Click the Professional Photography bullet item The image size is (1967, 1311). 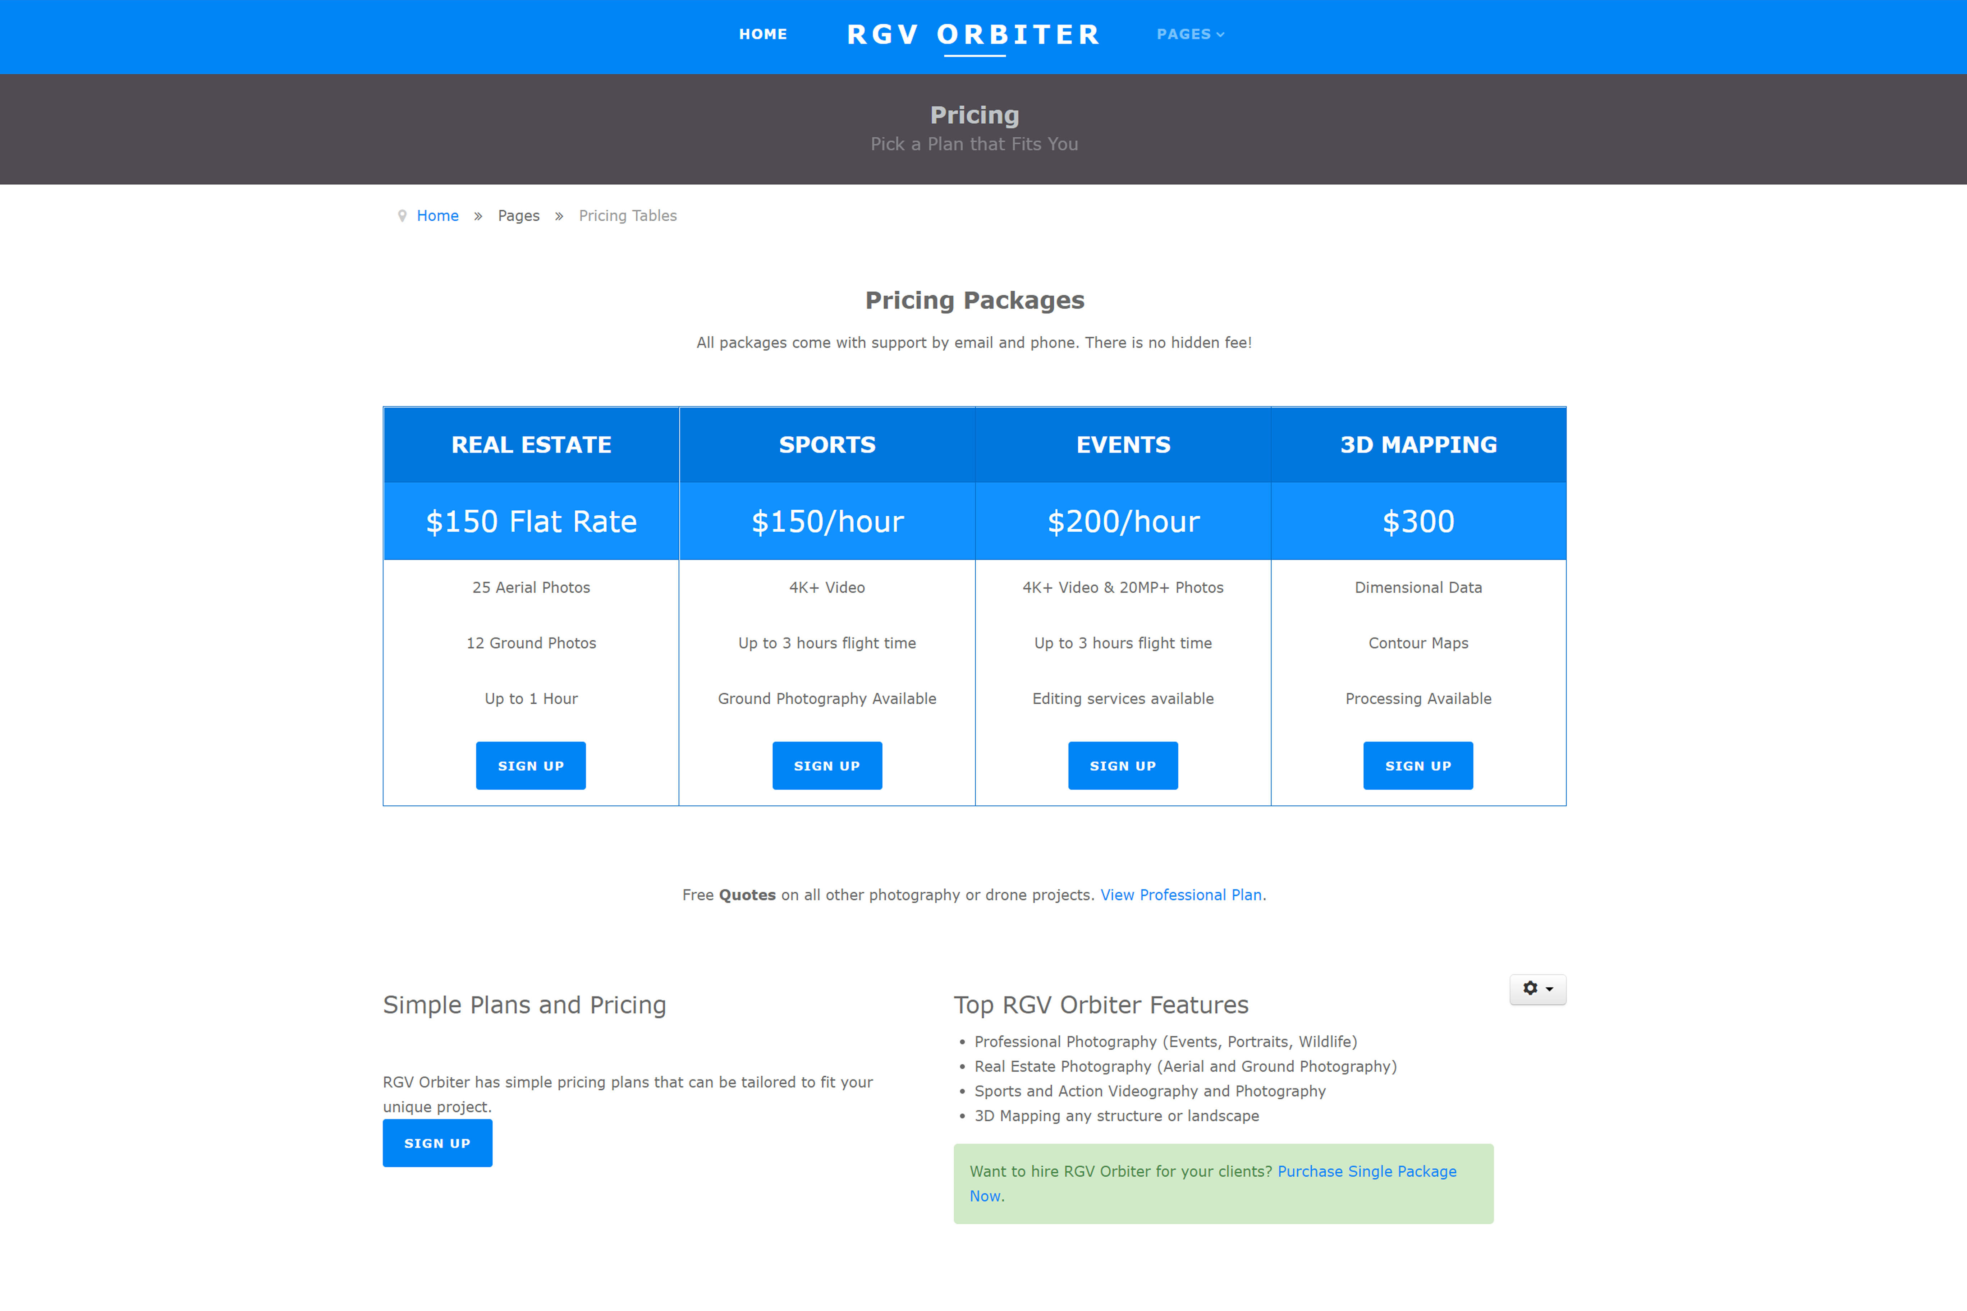[1166, 1042]
